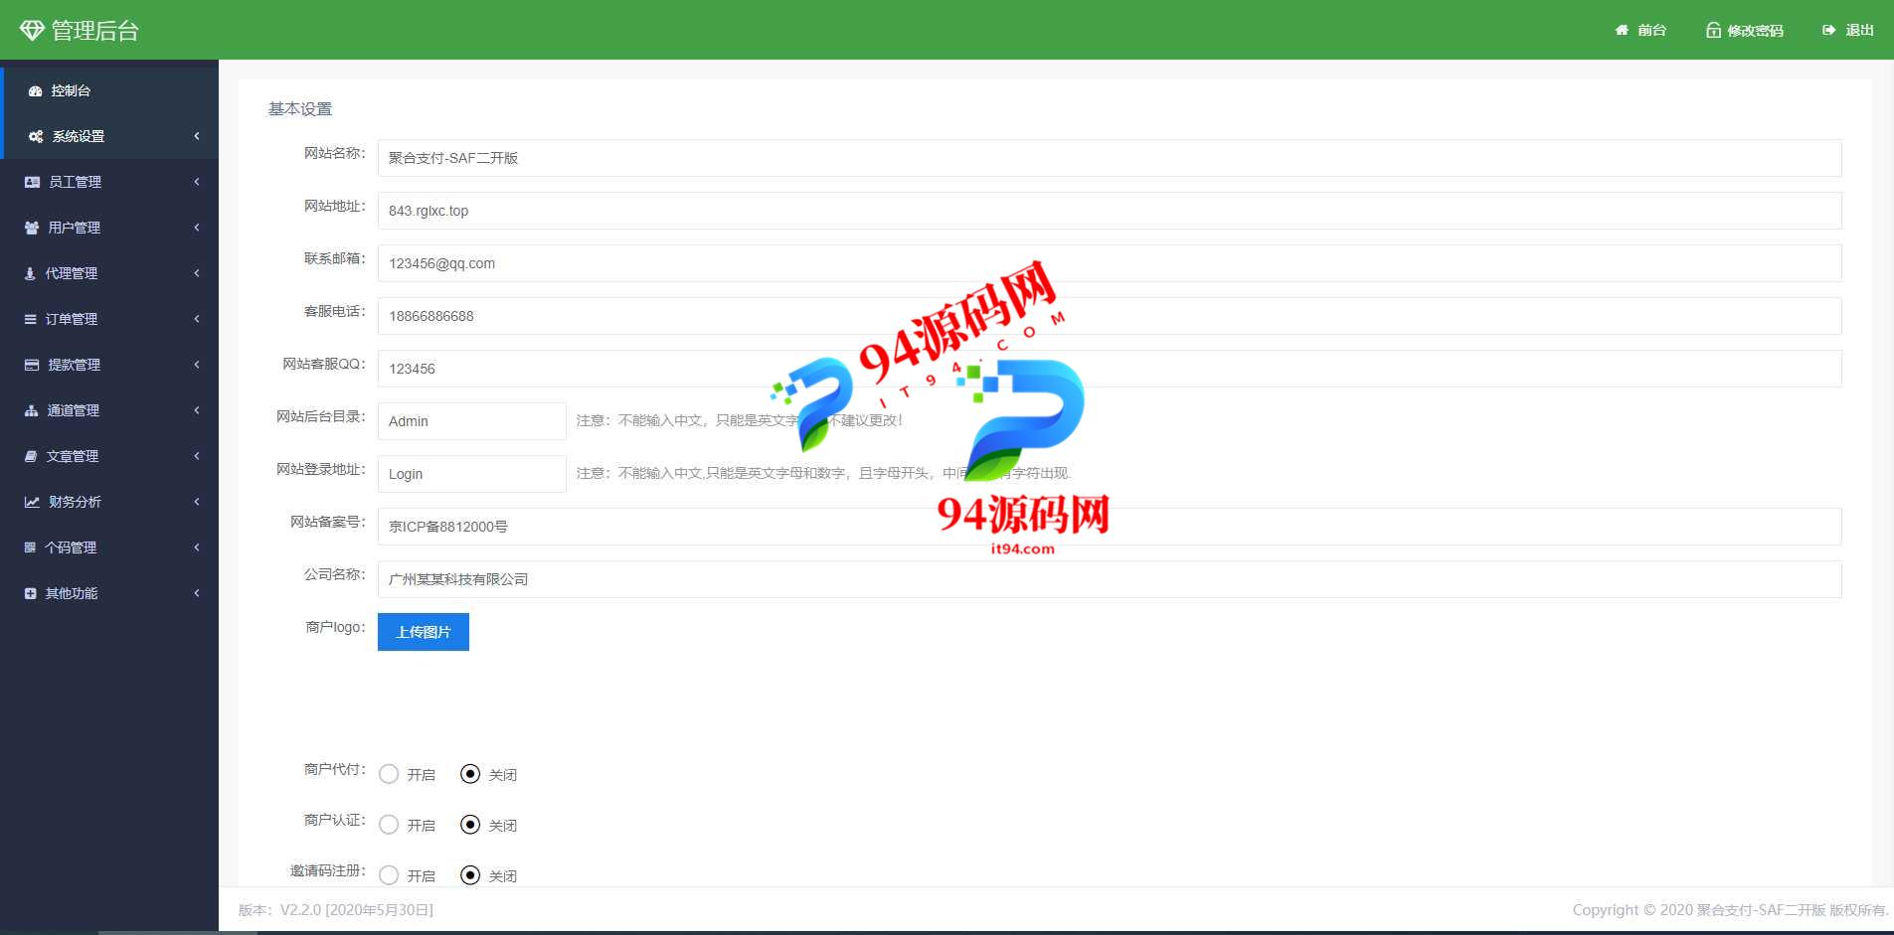1894x935 pixels.
Task: Enable 邀请码注册 with the 开启 radio
Action: (x=389, y=875)
